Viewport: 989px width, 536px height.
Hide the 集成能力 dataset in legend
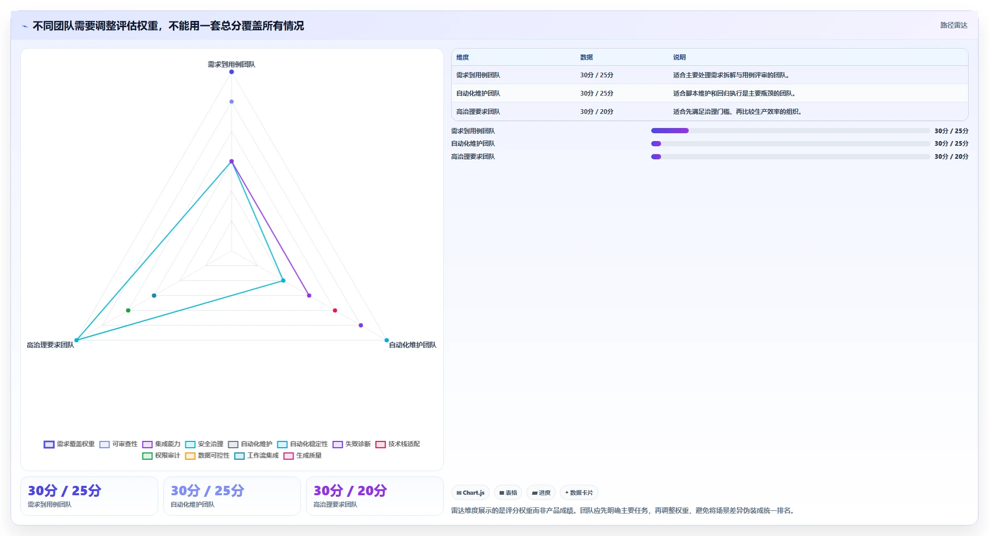click(x=161, y=444)
